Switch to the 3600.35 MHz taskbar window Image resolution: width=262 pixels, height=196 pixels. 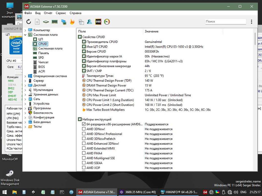[138, 192]
